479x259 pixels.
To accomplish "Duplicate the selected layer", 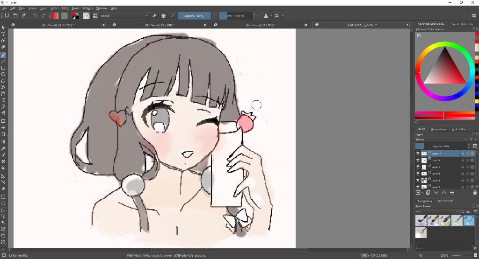I will click(x=428, y=193).
